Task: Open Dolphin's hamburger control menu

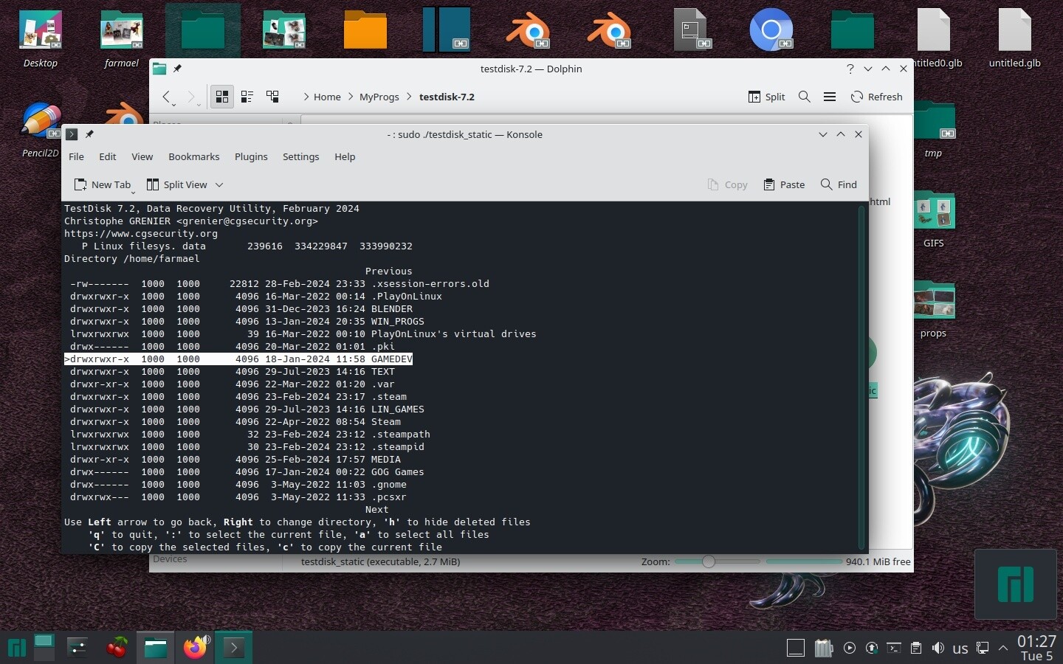Action: (830, 97)
